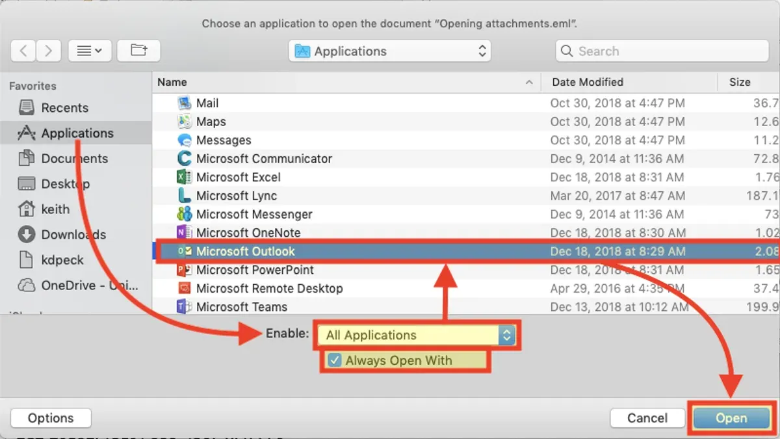Toggle the Always Open With checkbox
Image resolution: width=780 pixels, height=439 pixels.
tap(335, 360)
